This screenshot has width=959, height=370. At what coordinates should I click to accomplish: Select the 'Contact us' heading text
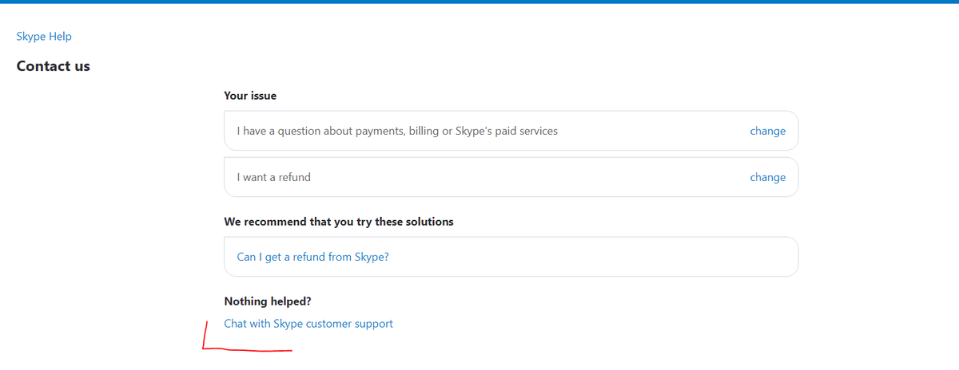coord(53,66)
